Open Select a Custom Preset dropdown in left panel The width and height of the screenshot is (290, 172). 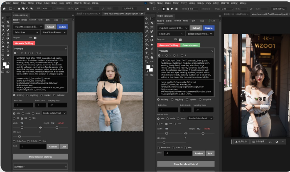(x=54, y=113)
